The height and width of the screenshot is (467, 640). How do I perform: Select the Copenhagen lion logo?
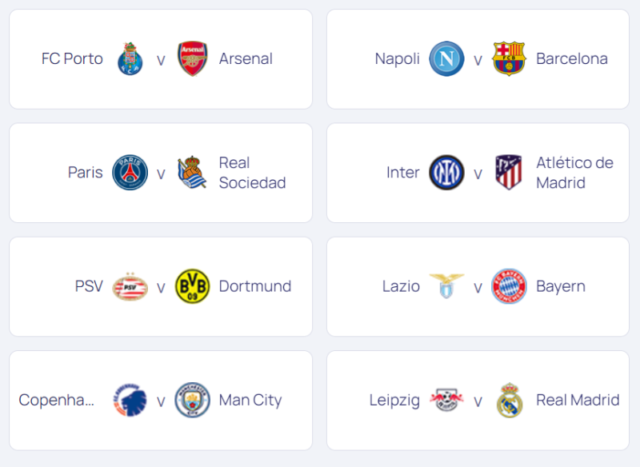[x=130, y=400]
